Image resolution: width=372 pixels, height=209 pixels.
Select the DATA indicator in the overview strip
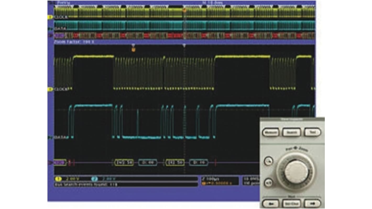click(50, 28)
